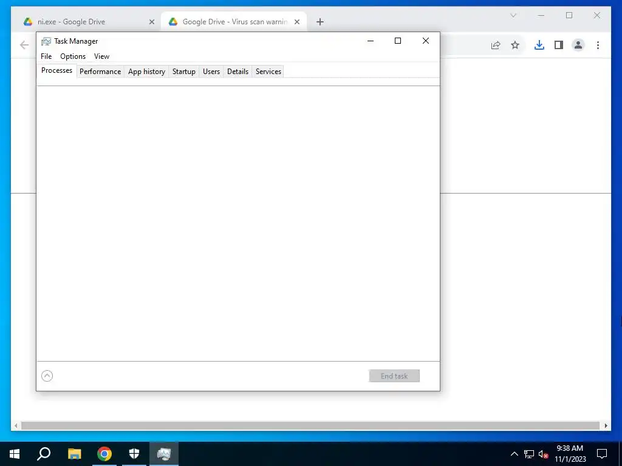Maximize the Chrome window
The image size is (622, 466).
(x=569, y=15)
